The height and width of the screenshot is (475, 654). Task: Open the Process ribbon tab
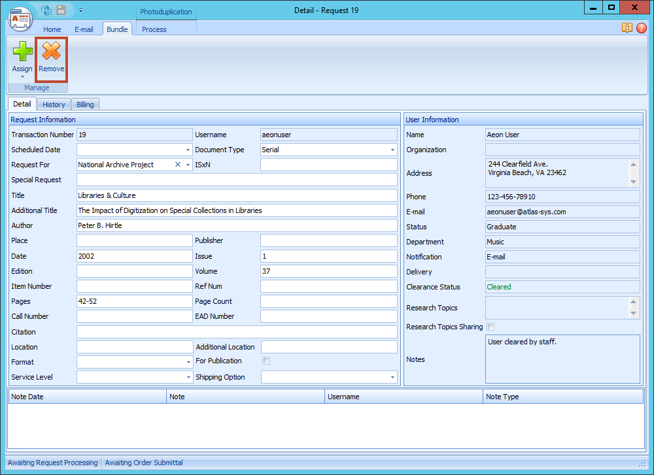pyautogui.click(x=154, y=29)
